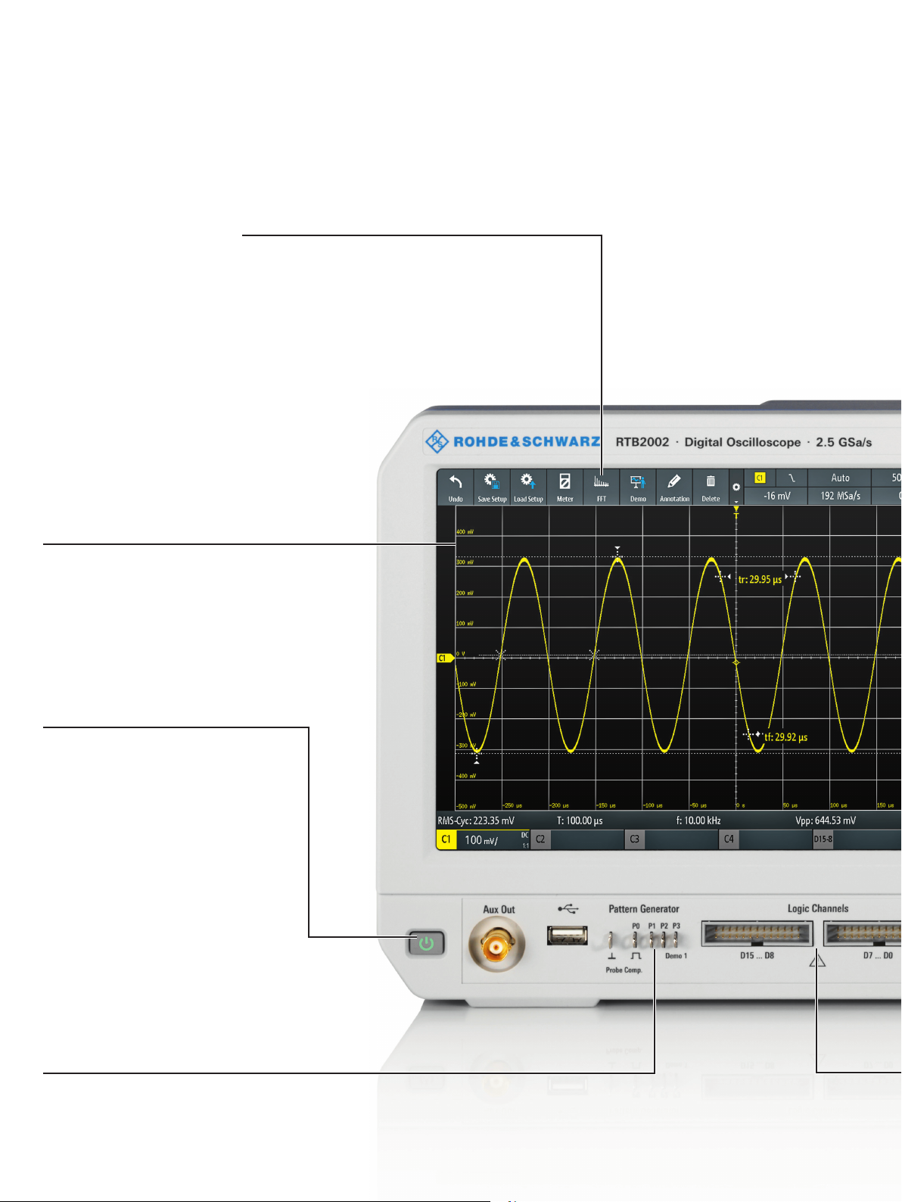Toggle channel C3 on
This screenshot has height=1202, width=902.
(634, 839)
